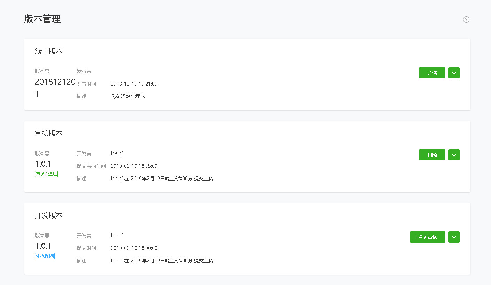Select the 版本管理 page title
This screenshot has height=285, width=491.
pos(43,19)
